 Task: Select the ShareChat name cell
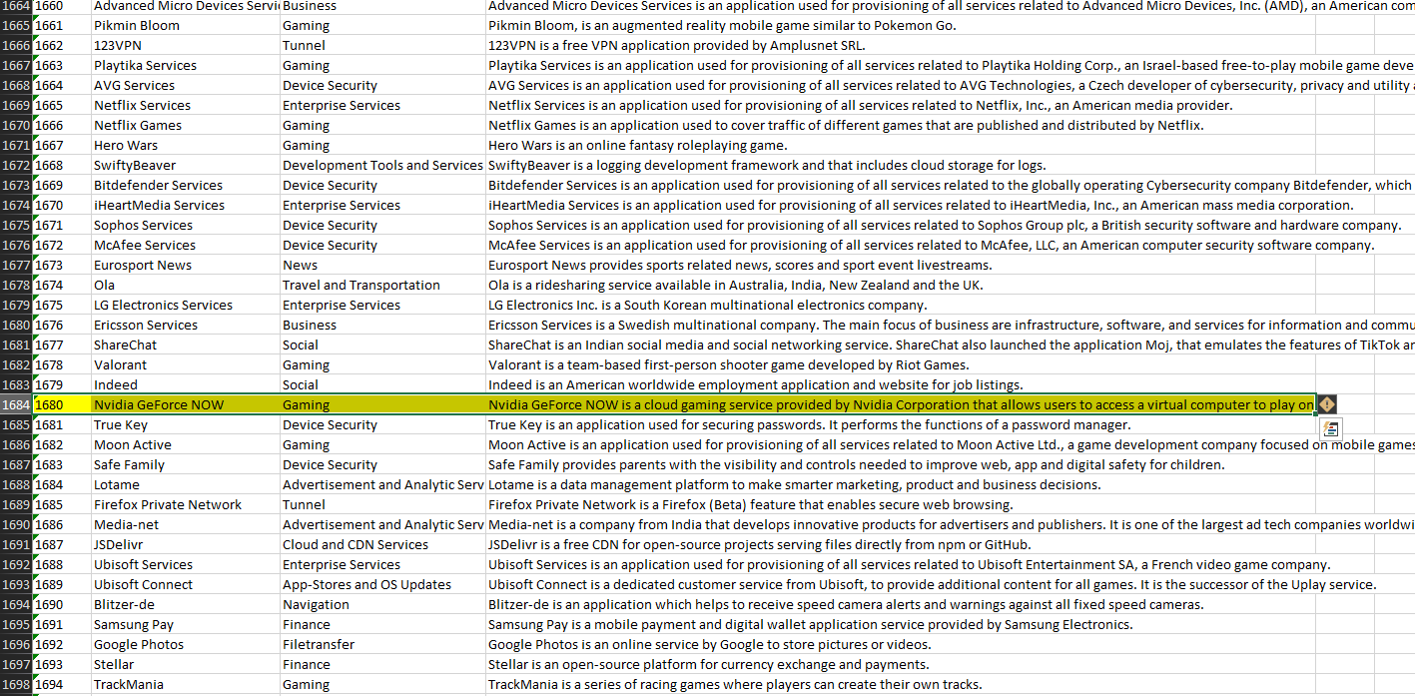186,345
